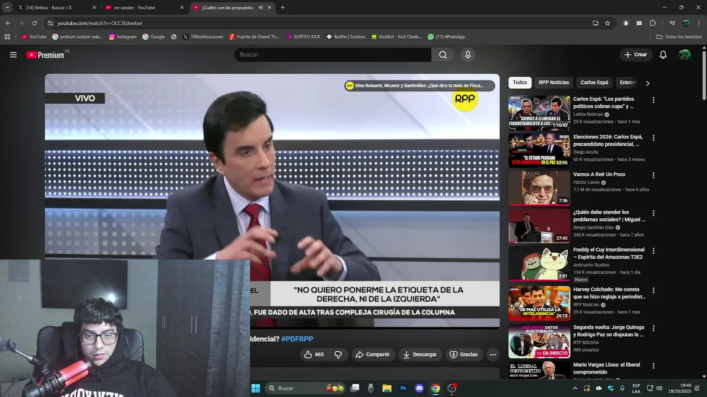Dislike the video
This screenshot has height=397, width=707.
pos(339,355)
